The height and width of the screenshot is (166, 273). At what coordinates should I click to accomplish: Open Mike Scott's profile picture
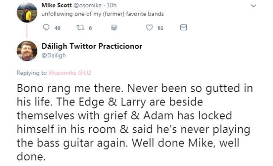[27, 13]
